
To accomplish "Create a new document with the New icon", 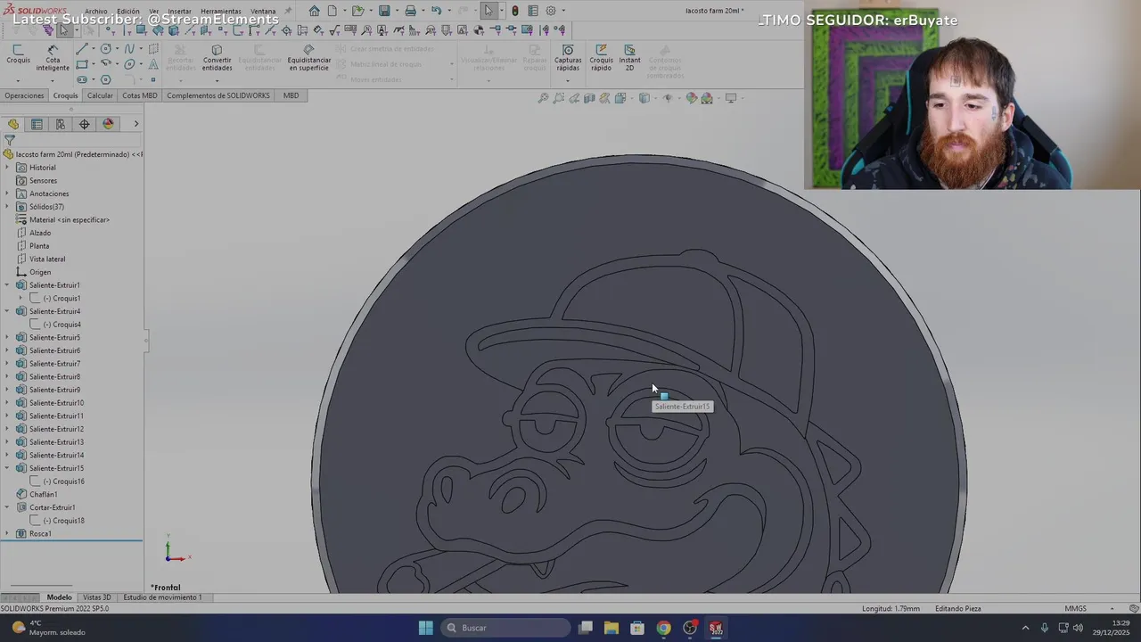I will tap(332, 11).
